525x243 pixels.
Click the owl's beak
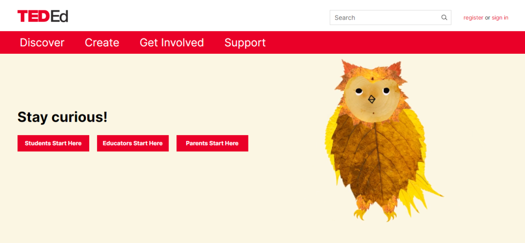372,100
